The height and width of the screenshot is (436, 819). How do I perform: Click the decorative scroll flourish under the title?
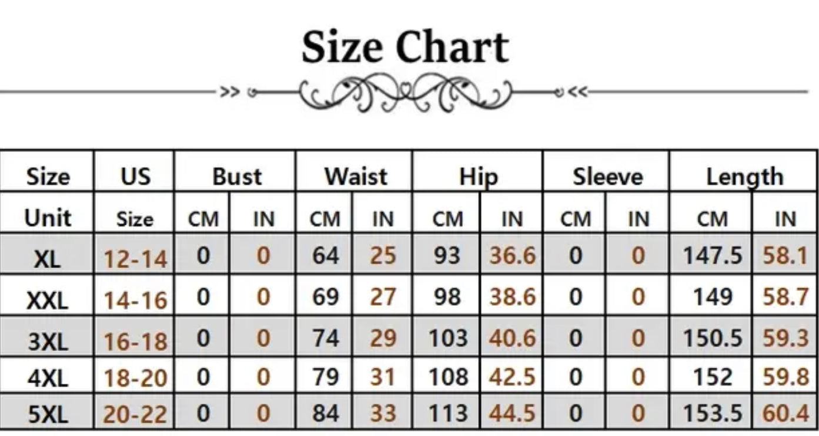point(406,92)
